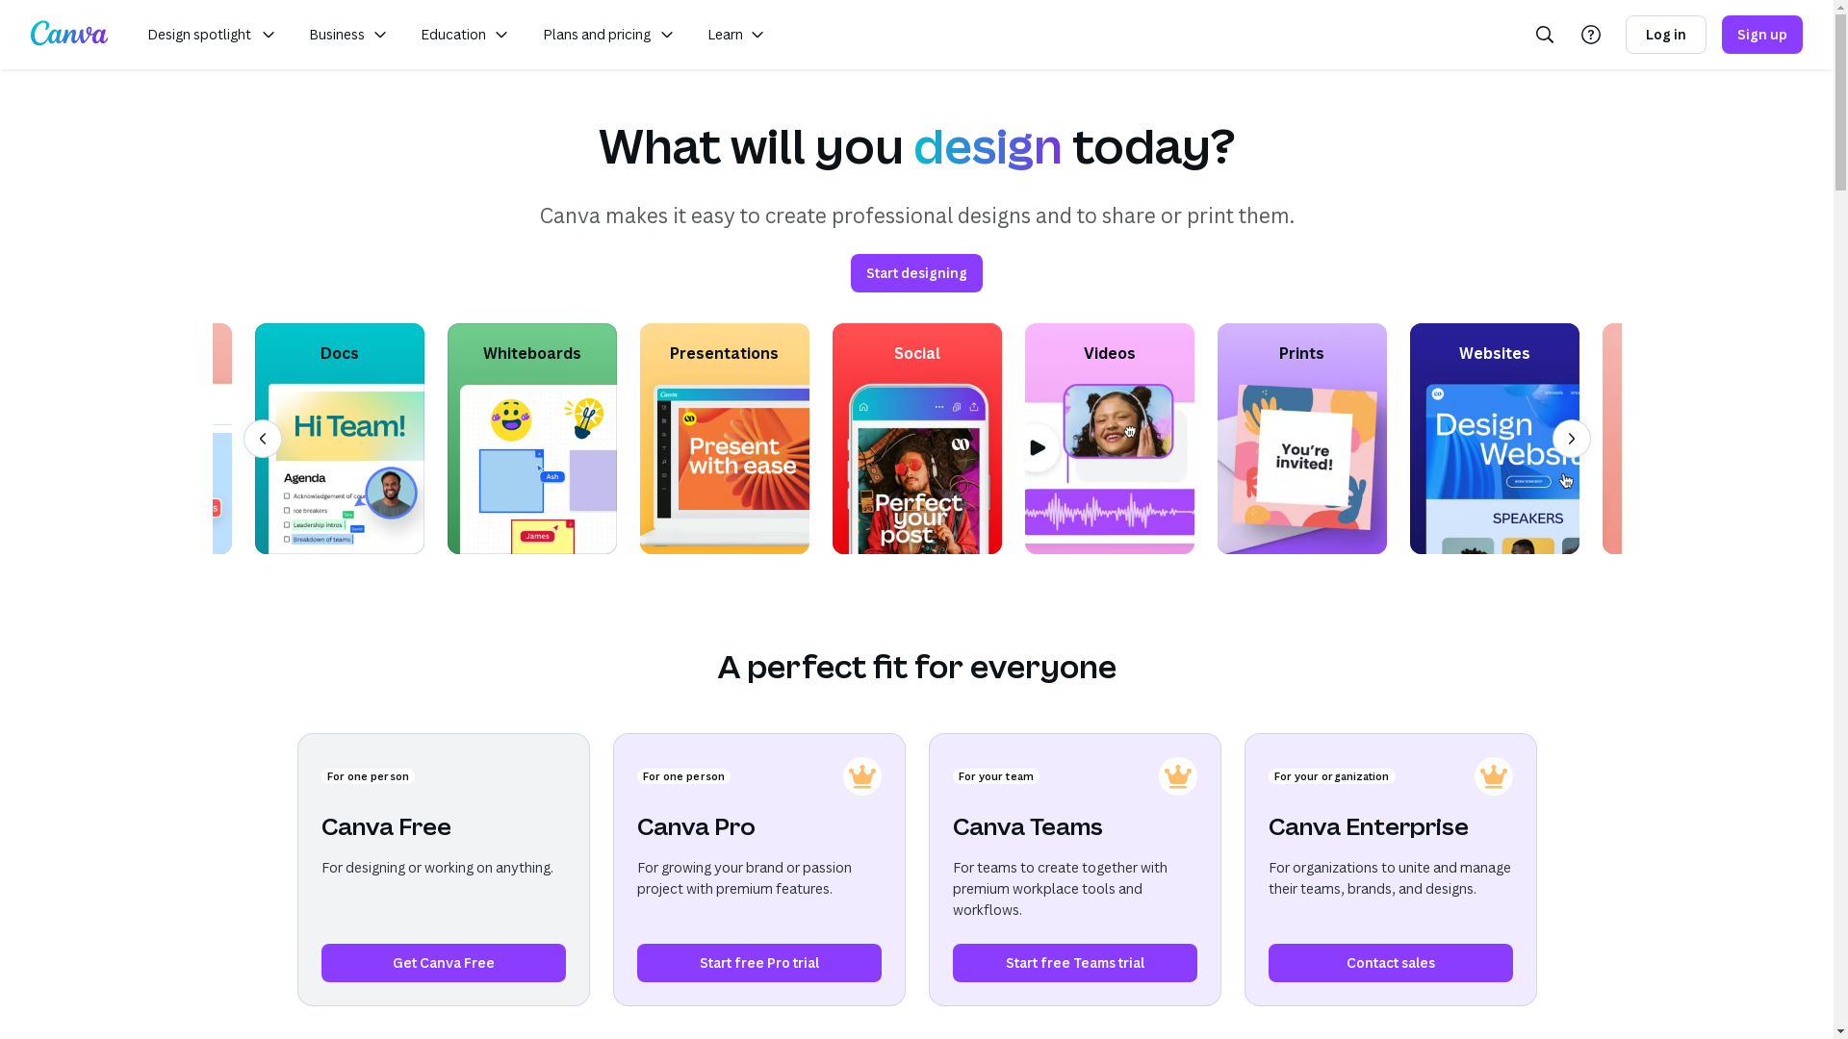Click the Social design thumbnail card
Viewport: 1848px width, 1039px height.
916,438
